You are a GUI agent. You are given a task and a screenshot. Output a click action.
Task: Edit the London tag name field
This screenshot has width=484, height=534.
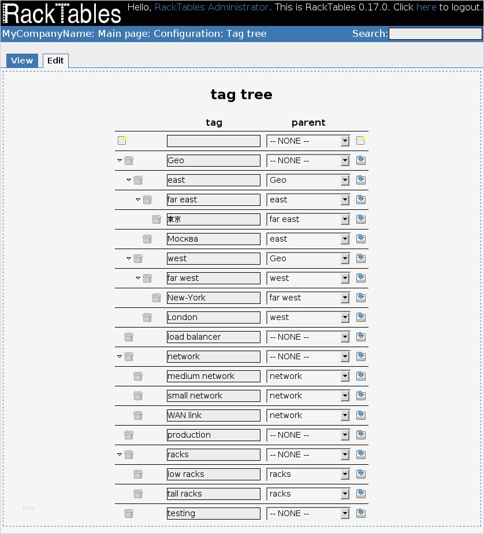(x=214, y=317)
